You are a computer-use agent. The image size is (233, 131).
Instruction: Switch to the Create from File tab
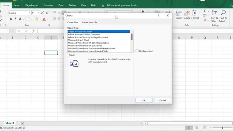point(90,23)
